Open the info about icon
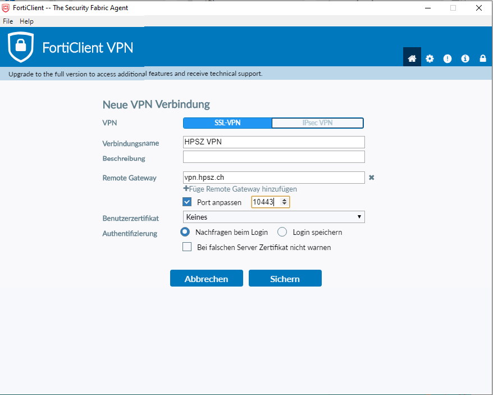The image size is (493, 395). (x=465, y=58)
